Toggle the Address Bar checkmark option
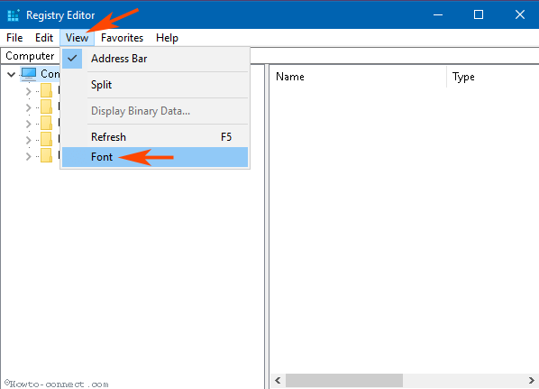This screenshot has width=539, height=389. pyautogui.click(x=155, y=59)
